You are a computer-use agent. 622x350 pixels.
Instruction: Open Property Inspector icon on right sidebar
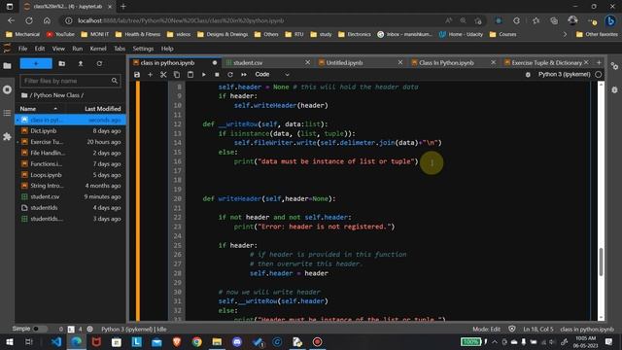[x=614, y=66]
